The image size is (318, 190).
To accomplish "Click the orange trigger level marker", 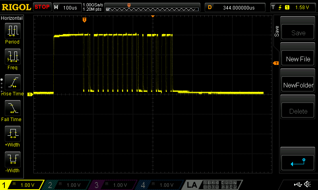I will click(275, 63).
